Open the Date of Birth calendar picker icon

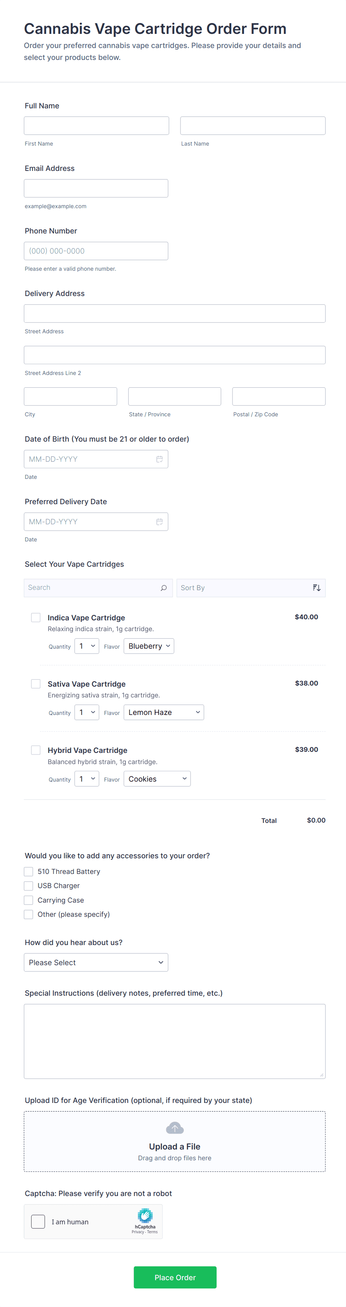[159, 459]
